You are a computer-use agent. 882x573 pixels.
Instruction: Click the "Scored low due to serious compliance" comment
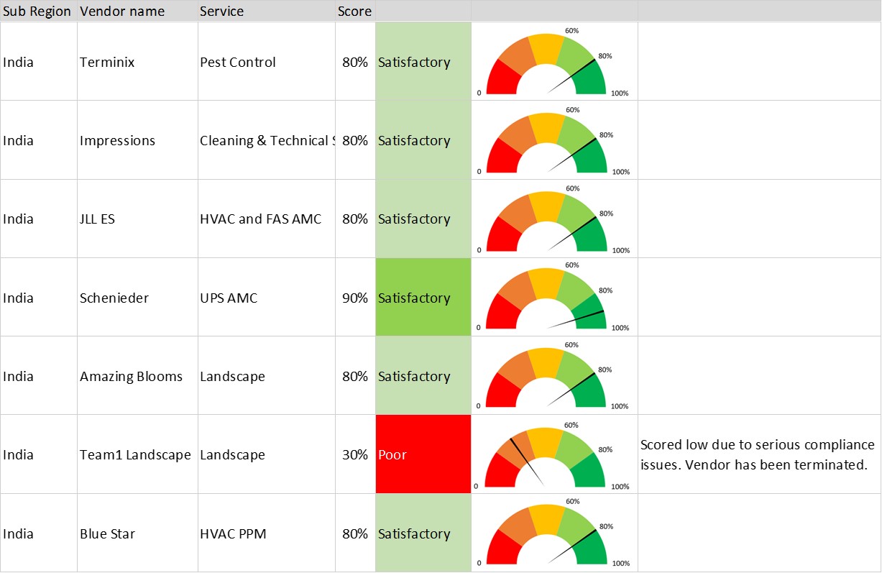(x=759, y=454)
